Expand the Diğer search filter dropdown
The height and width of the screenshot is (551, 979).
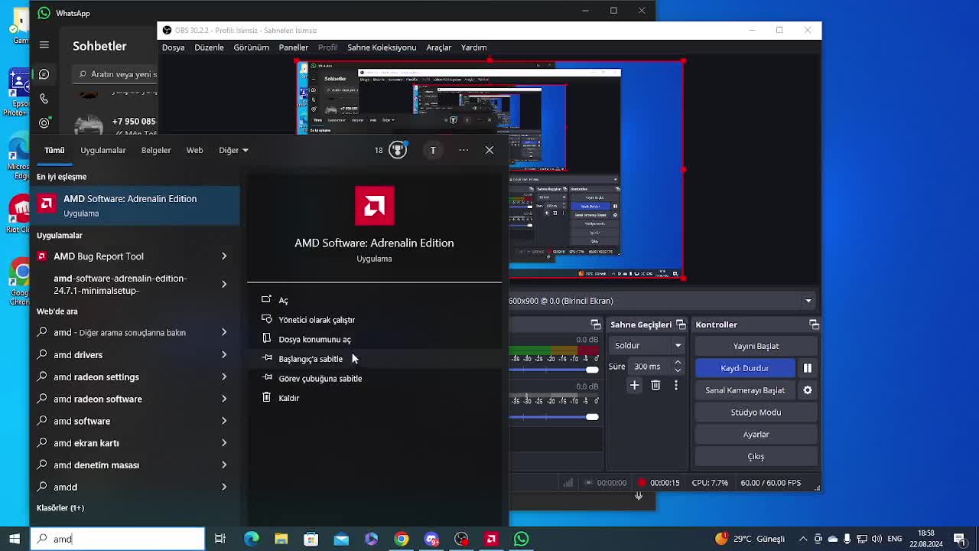coord(233,150)
